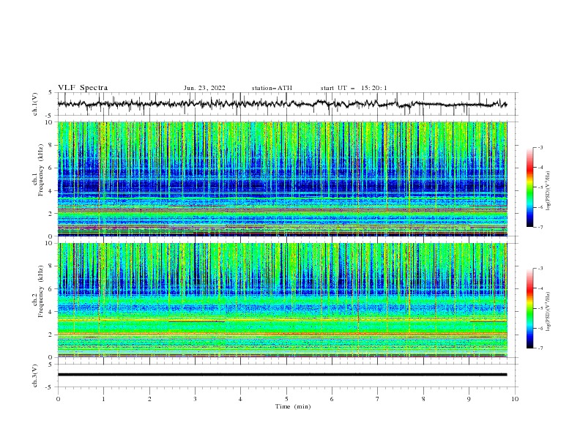Image resolution: width=580 pixels, height=448 pixels.
Task: Click the 'VLF Spectra' title text
Action: 83,88
